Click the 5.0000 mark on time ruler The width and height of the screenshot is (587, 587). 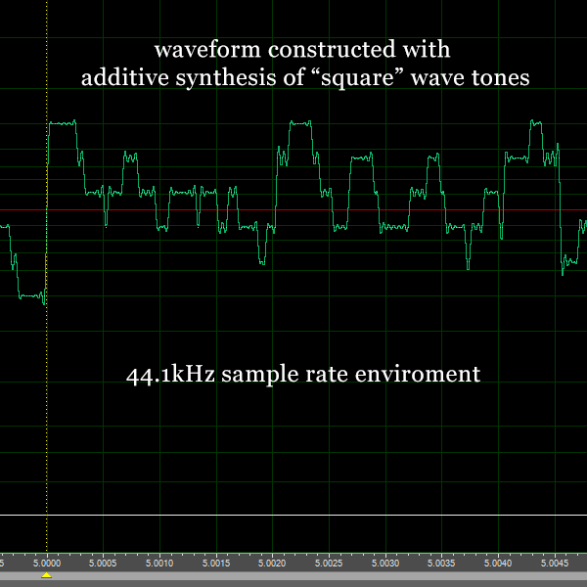(47, 564)
